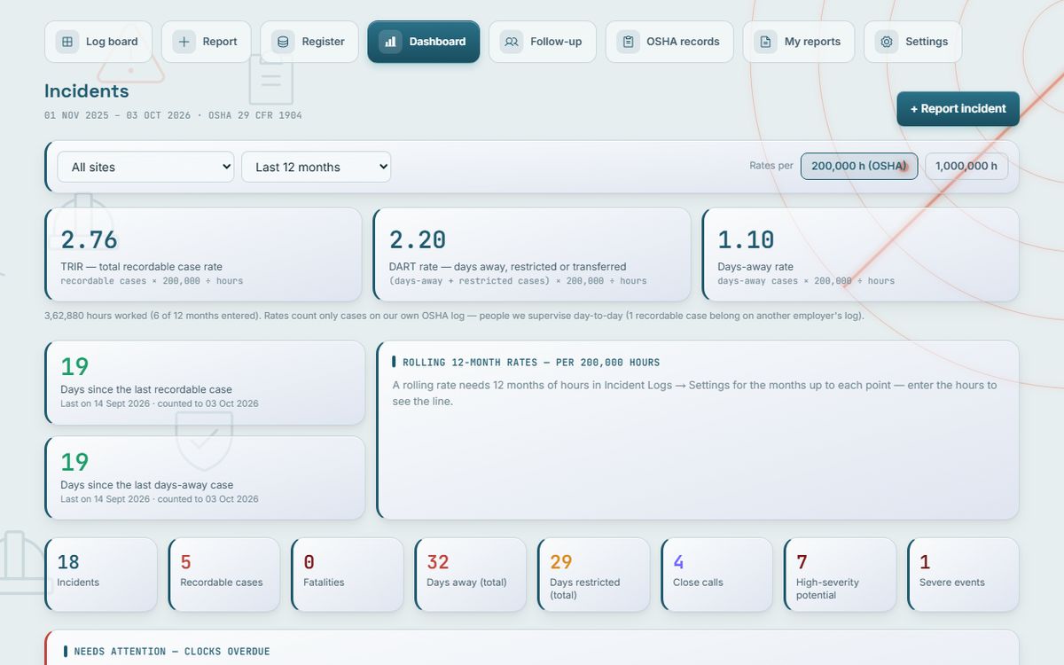The width and height of the screenshot is (1064, 665).
Task: Click the 32 Days away (total) tile
Action: tap(471, 575)
